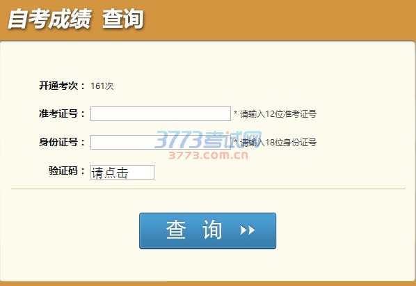
Task: Click the 自考成绩 查询 page title
Action: (76, 19)
